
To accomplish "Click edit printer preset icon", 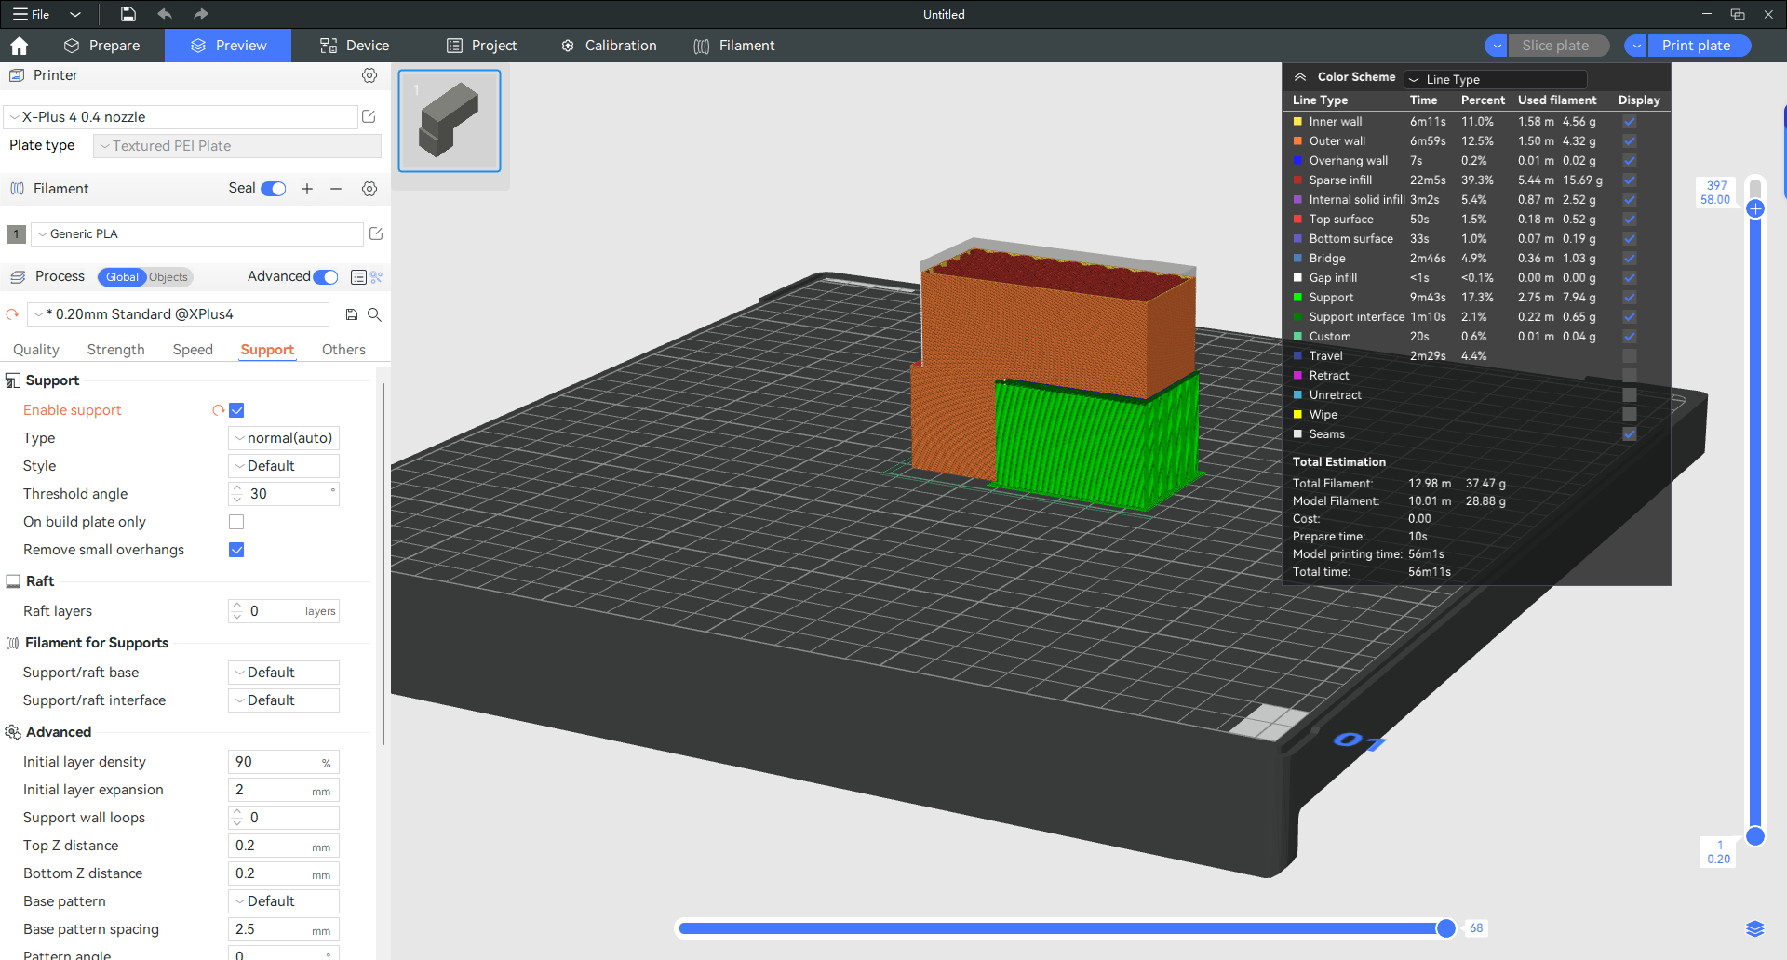I will [x=369, y=117].
